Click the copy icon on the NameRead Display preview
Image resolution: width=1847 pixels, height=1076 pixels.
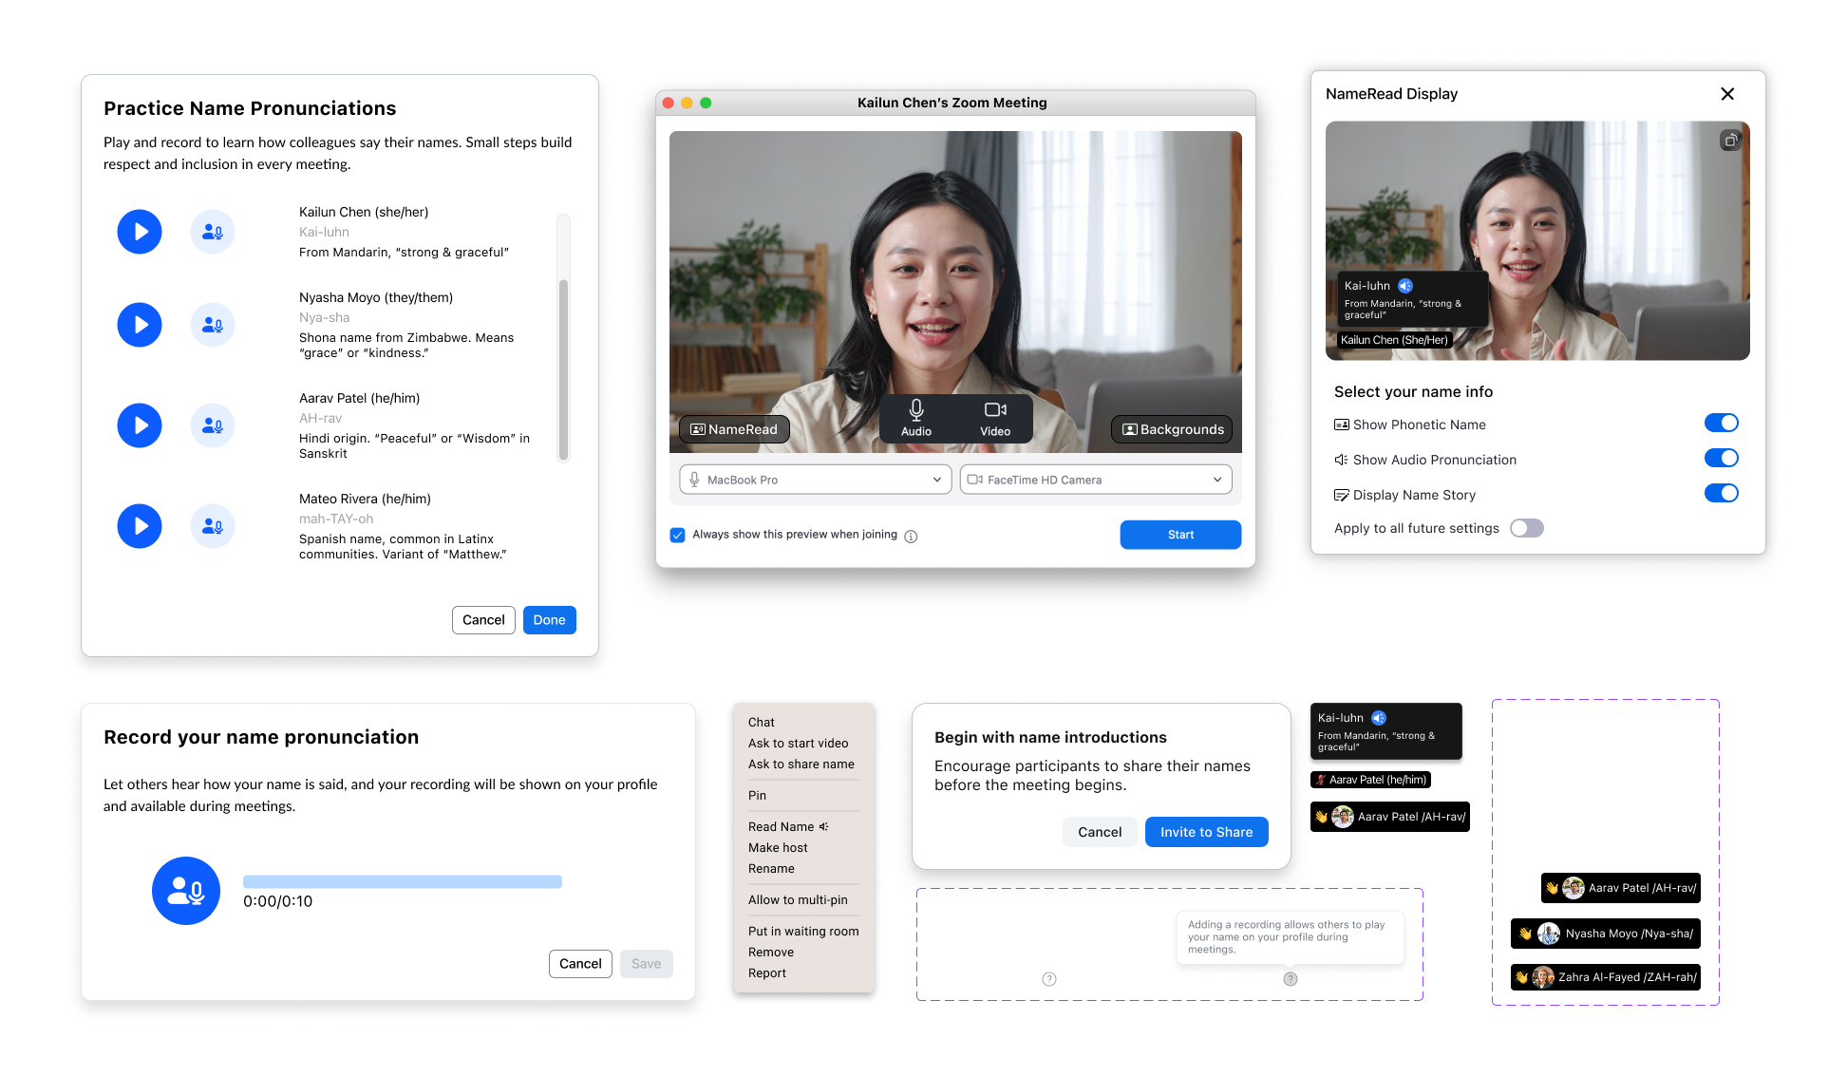pyautogui.click(x=1730, y=140)
